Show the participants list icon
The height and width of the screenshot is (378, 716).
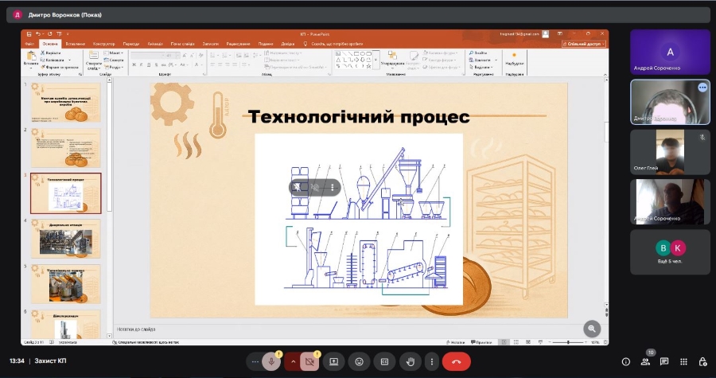click(x=645, y=361)
